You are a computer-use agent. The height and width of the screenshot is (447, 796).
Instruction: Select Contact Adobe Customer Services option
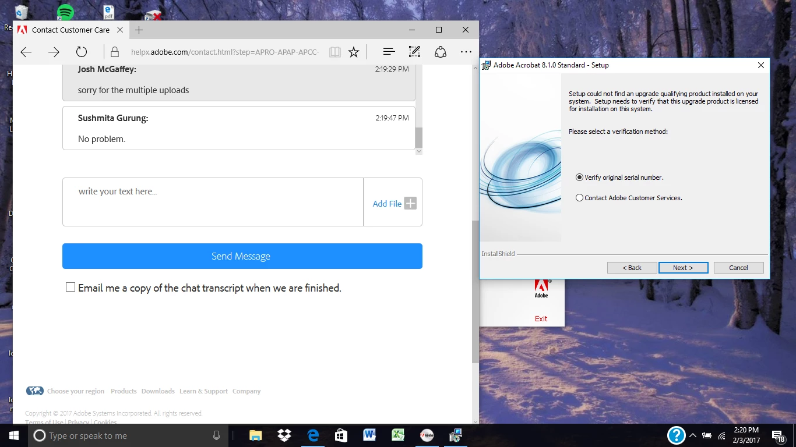(x=579, y=198)
